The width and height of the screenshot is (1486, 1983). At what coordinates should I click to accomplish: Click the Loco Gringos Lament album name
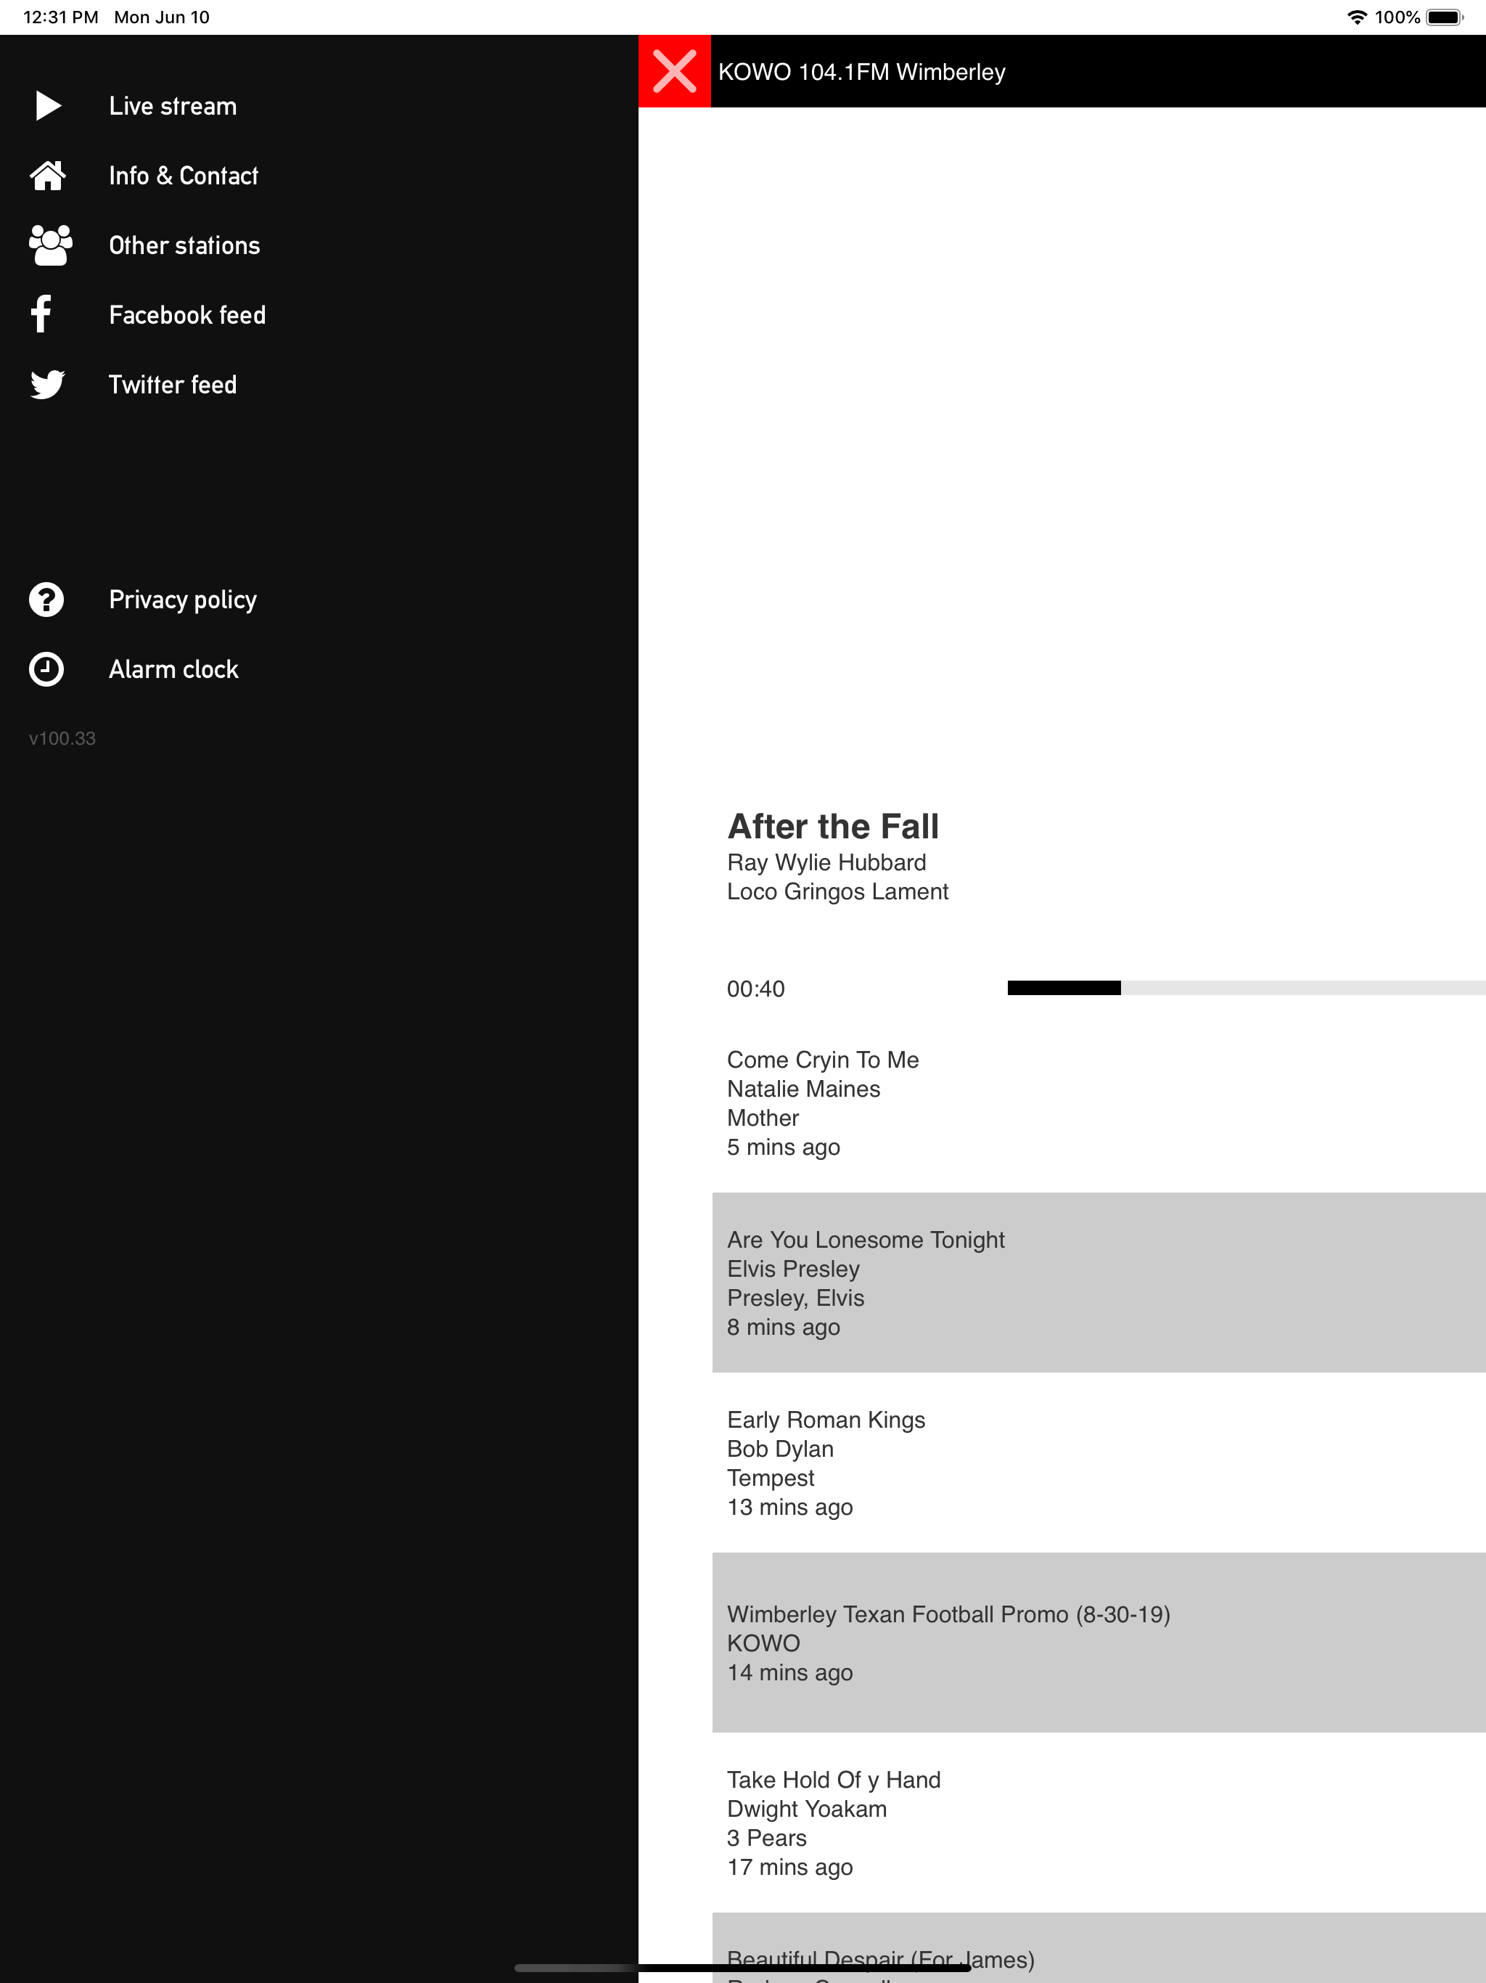click(837, 892)
